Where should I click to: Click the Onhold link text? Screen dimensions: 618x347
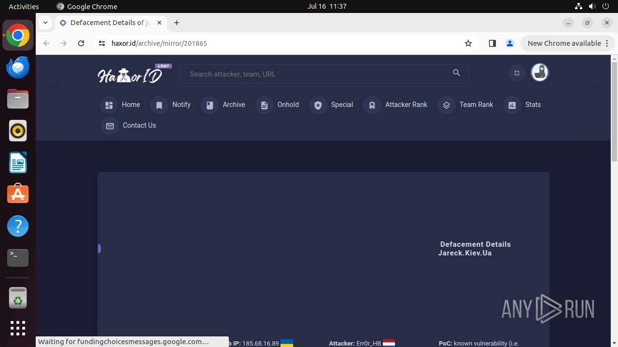coord(288,105)
